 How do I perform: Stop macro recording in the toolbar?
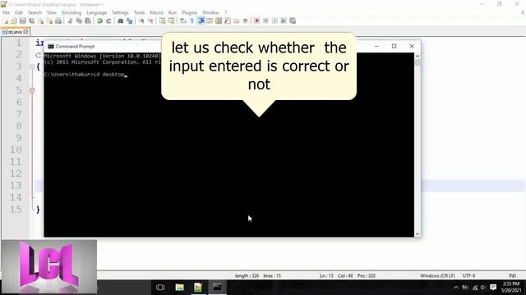[x=265, y=21]
